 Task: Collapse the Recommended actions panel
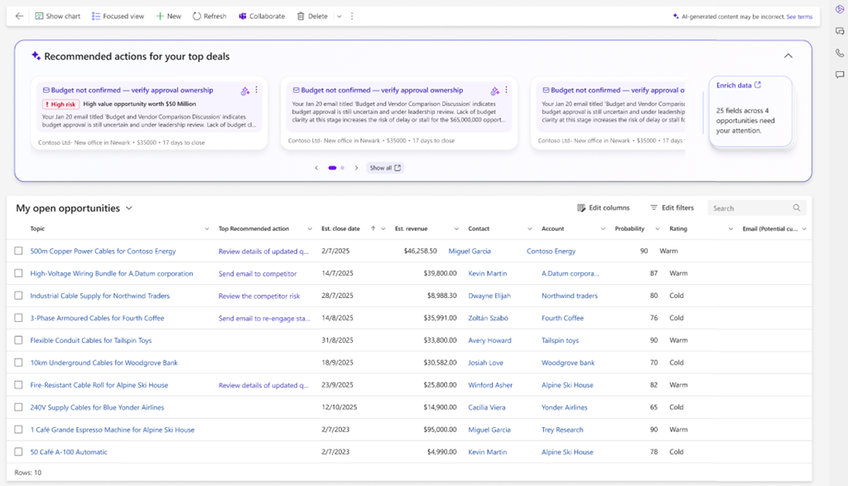788,55
